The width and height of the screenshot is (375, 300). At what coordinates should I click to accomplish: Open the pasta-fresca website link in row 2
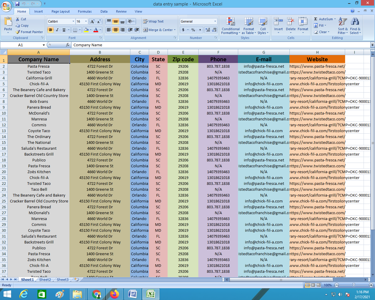317,66
